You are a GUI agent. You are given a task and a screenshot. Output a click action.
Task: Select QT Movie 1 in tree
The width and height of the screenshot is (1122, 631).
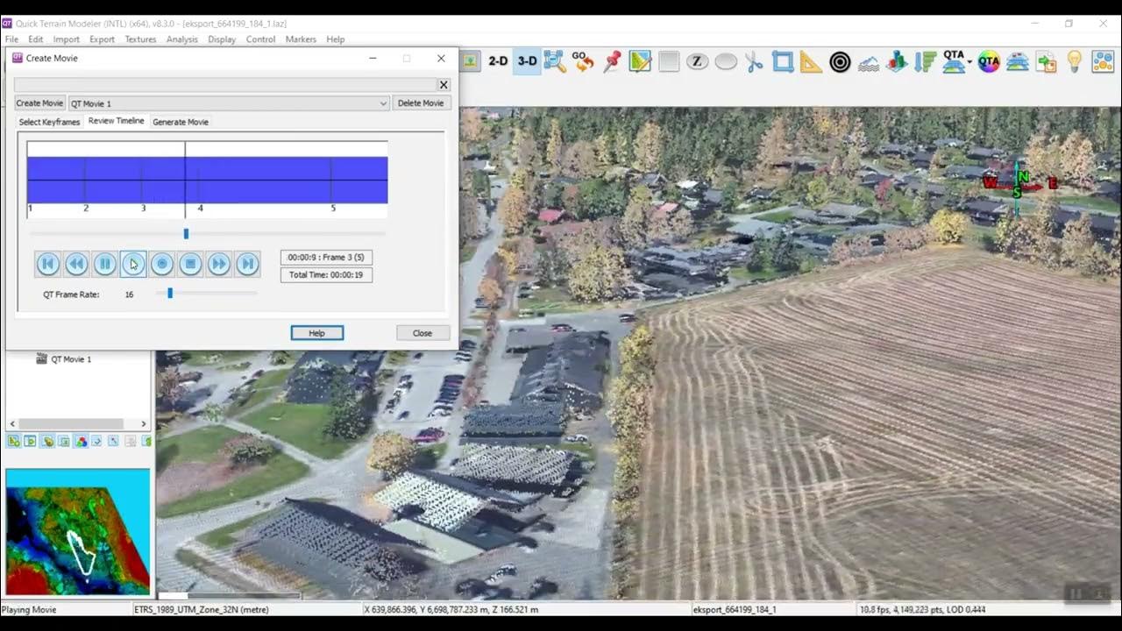(70, 359)
